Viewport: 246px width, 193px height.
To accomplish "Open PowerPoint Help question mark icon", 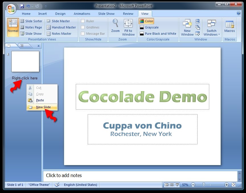I will (x=239, y=13).
